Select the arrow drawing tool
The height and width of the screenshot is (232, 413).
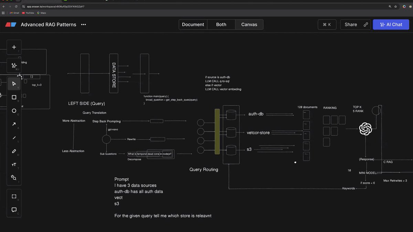[14, 124]
